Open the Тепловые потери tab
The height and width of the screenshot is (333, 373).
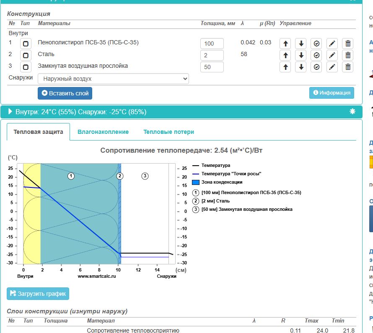pyautogui.click(x=168, y=132)
